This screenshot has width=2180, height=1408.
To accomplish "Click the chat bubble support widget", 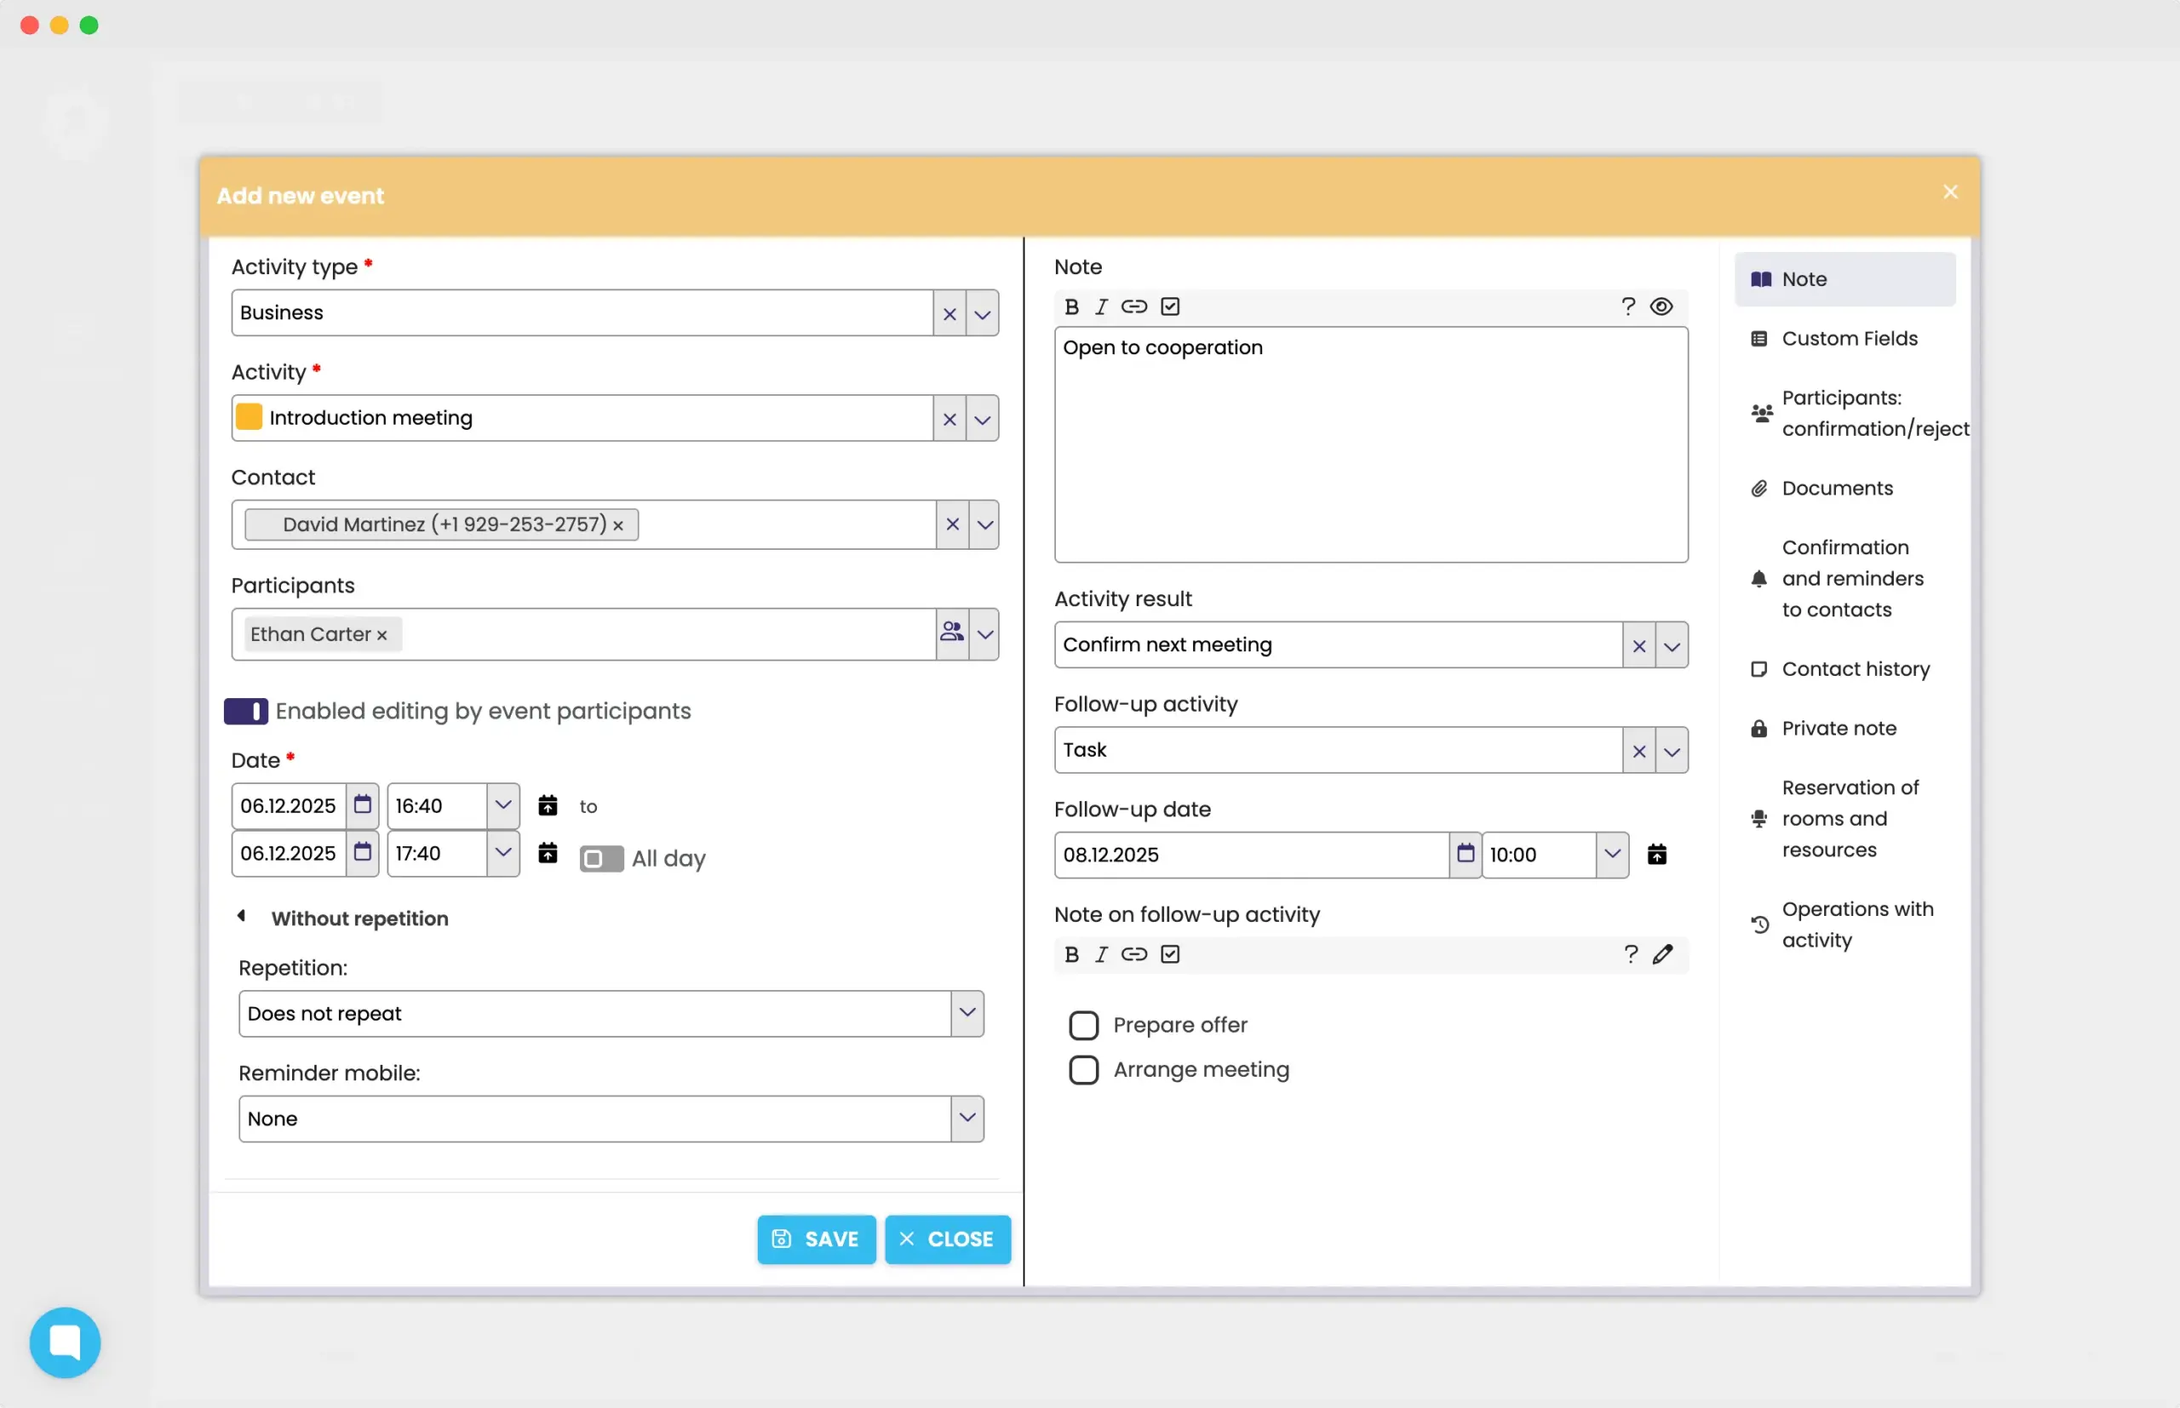I will pos(65,1342).
